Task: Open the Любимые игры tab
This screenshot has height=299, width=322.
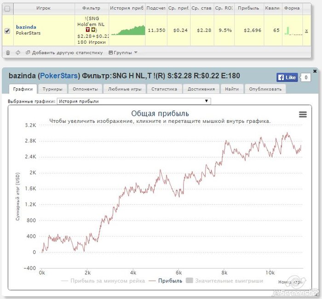Action: pyautogui.click(x=125, y=89)
